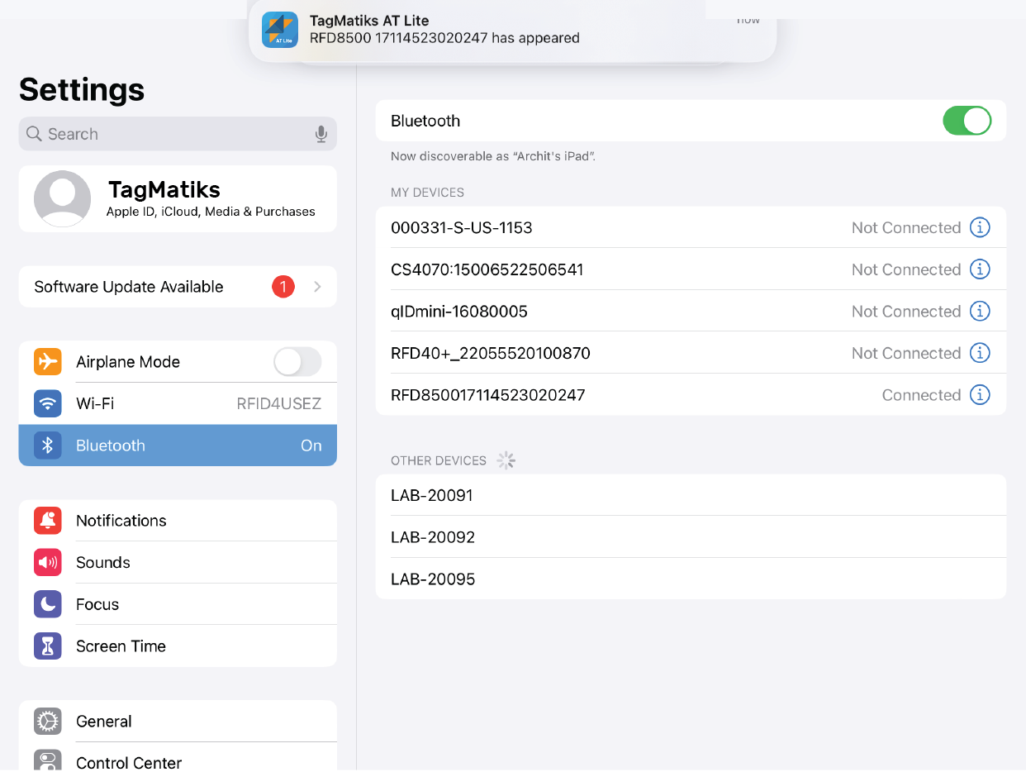Open Notifications settings
The height and width of the screenshot is (772, 1026).
(x=178, y=521)
